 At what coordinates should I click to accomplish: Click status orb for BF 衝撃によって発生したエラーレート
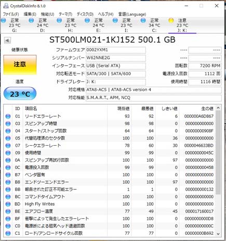[x=8, y=219]
